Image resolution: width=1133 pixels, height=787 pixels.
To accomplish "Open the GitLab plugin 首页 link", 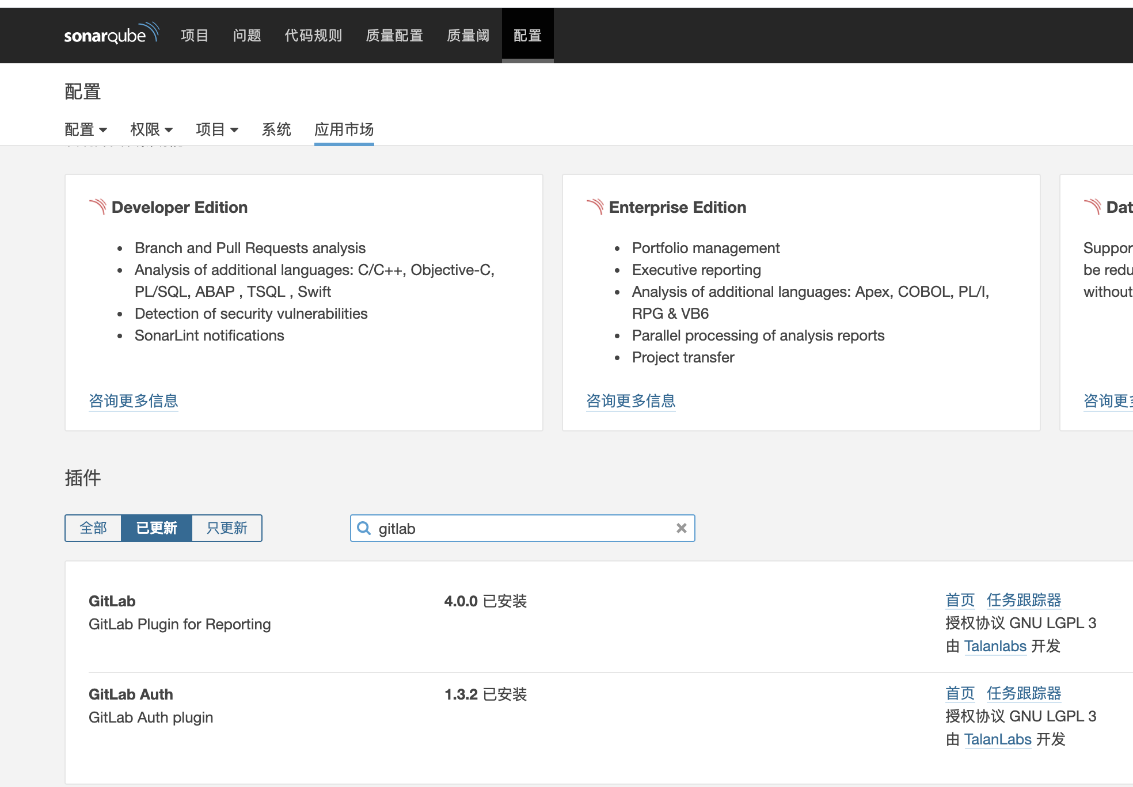I will 960,601.
